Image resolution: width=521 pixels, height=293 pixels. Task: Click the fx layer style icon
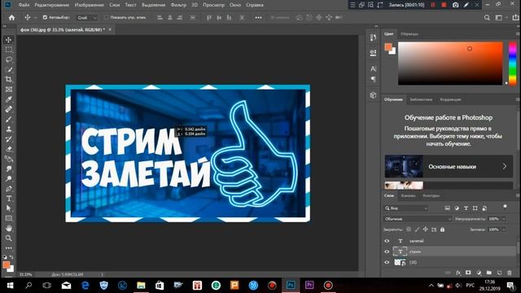click(x=458, y=273)
